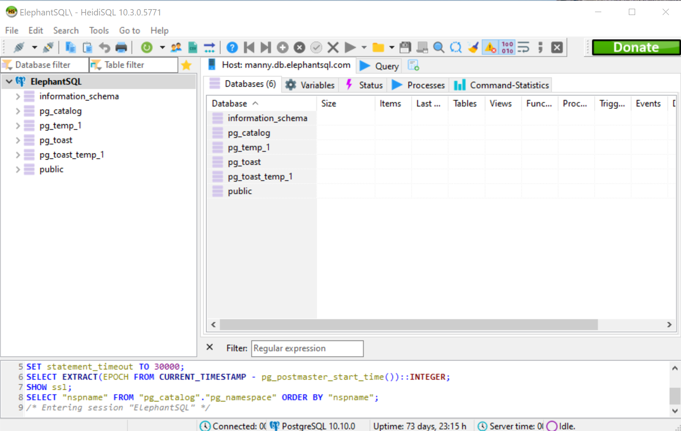Click the Insert row plus icon

[282, 48]
